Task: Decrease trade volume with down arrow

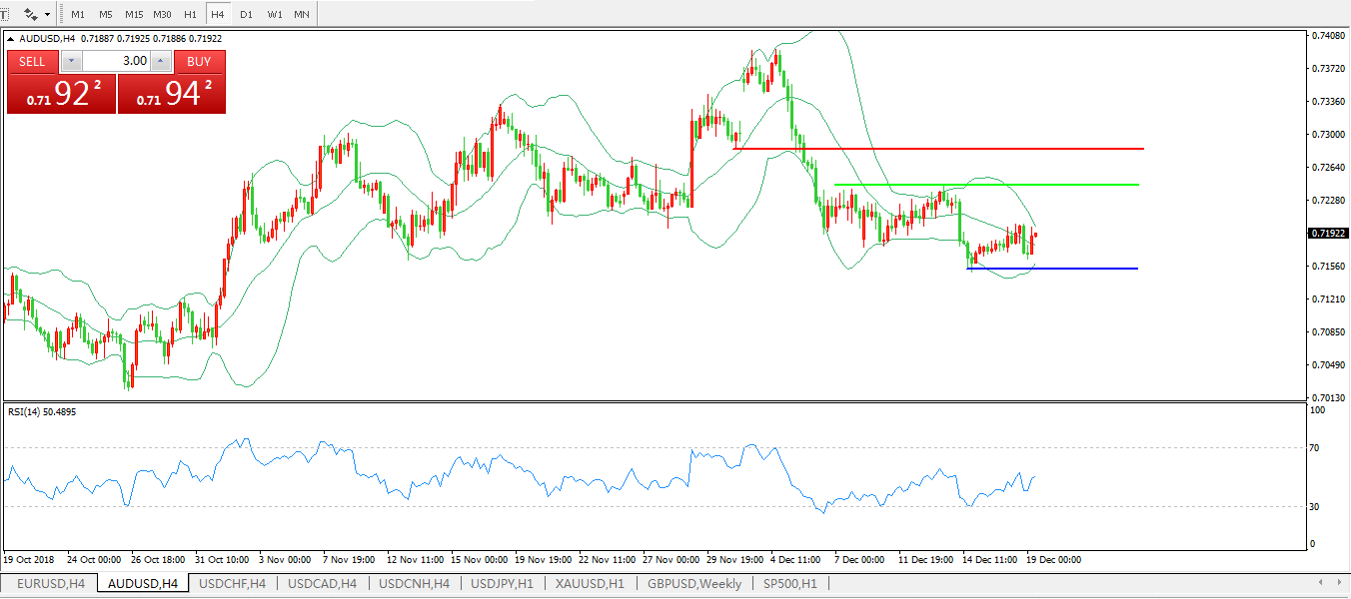Action: coord(72,61)
